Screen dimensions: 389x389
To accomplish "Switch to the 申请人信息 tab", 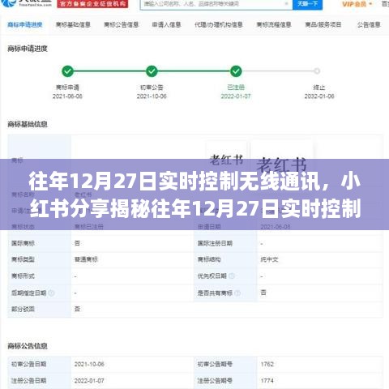I will (x=166, y=25).
